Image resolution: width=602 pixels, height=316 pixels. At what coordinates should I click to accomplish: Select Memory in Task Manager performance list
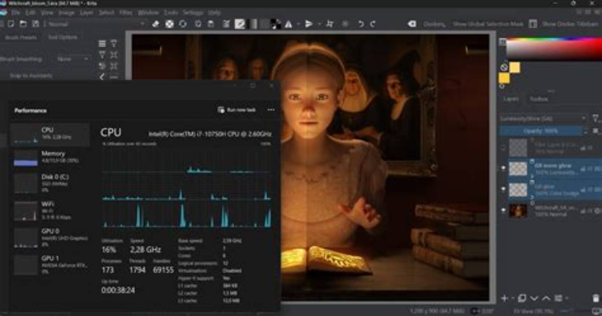(x=50, y=157)
